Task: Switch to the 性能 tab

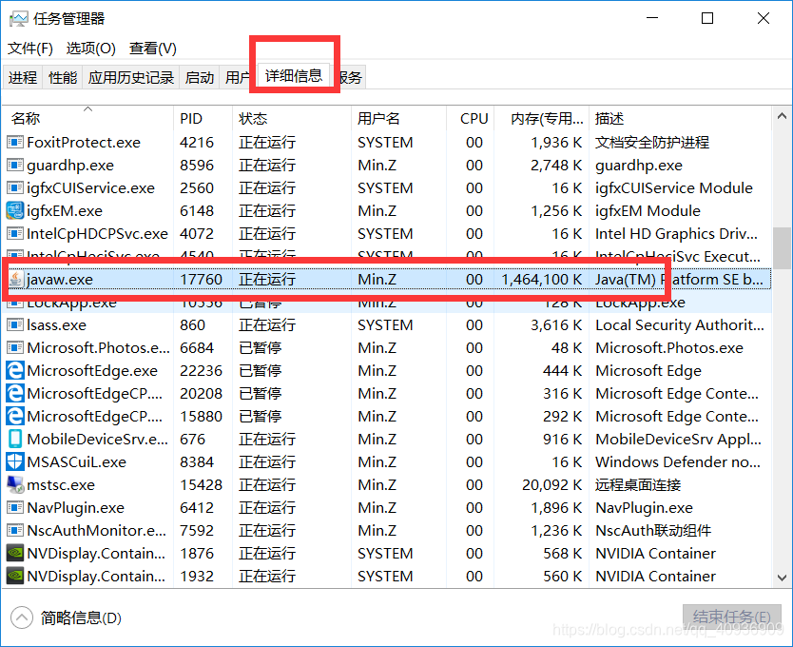Action: coord(63,77)
